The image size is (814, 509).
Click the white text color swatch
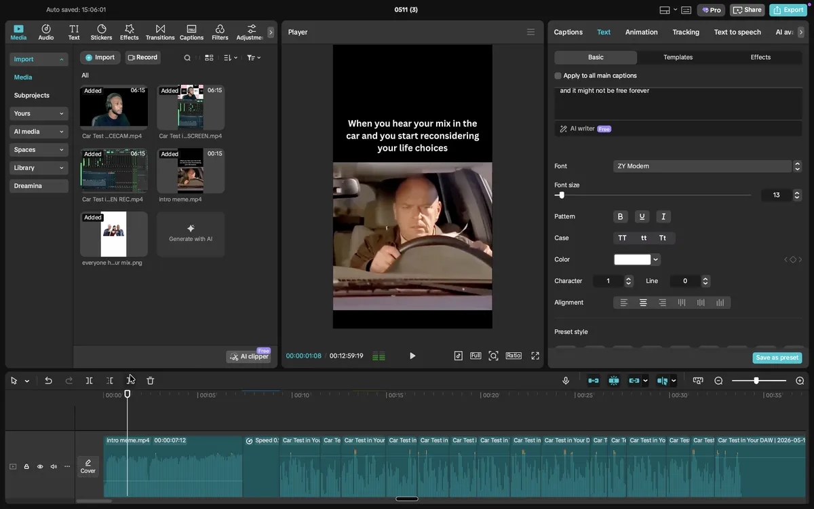(x=632, y=259)
